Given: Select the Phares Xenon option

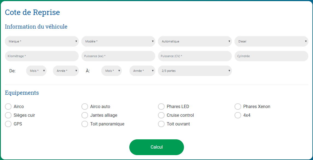Looking at the screenshot, I should [x=238, y=107].
